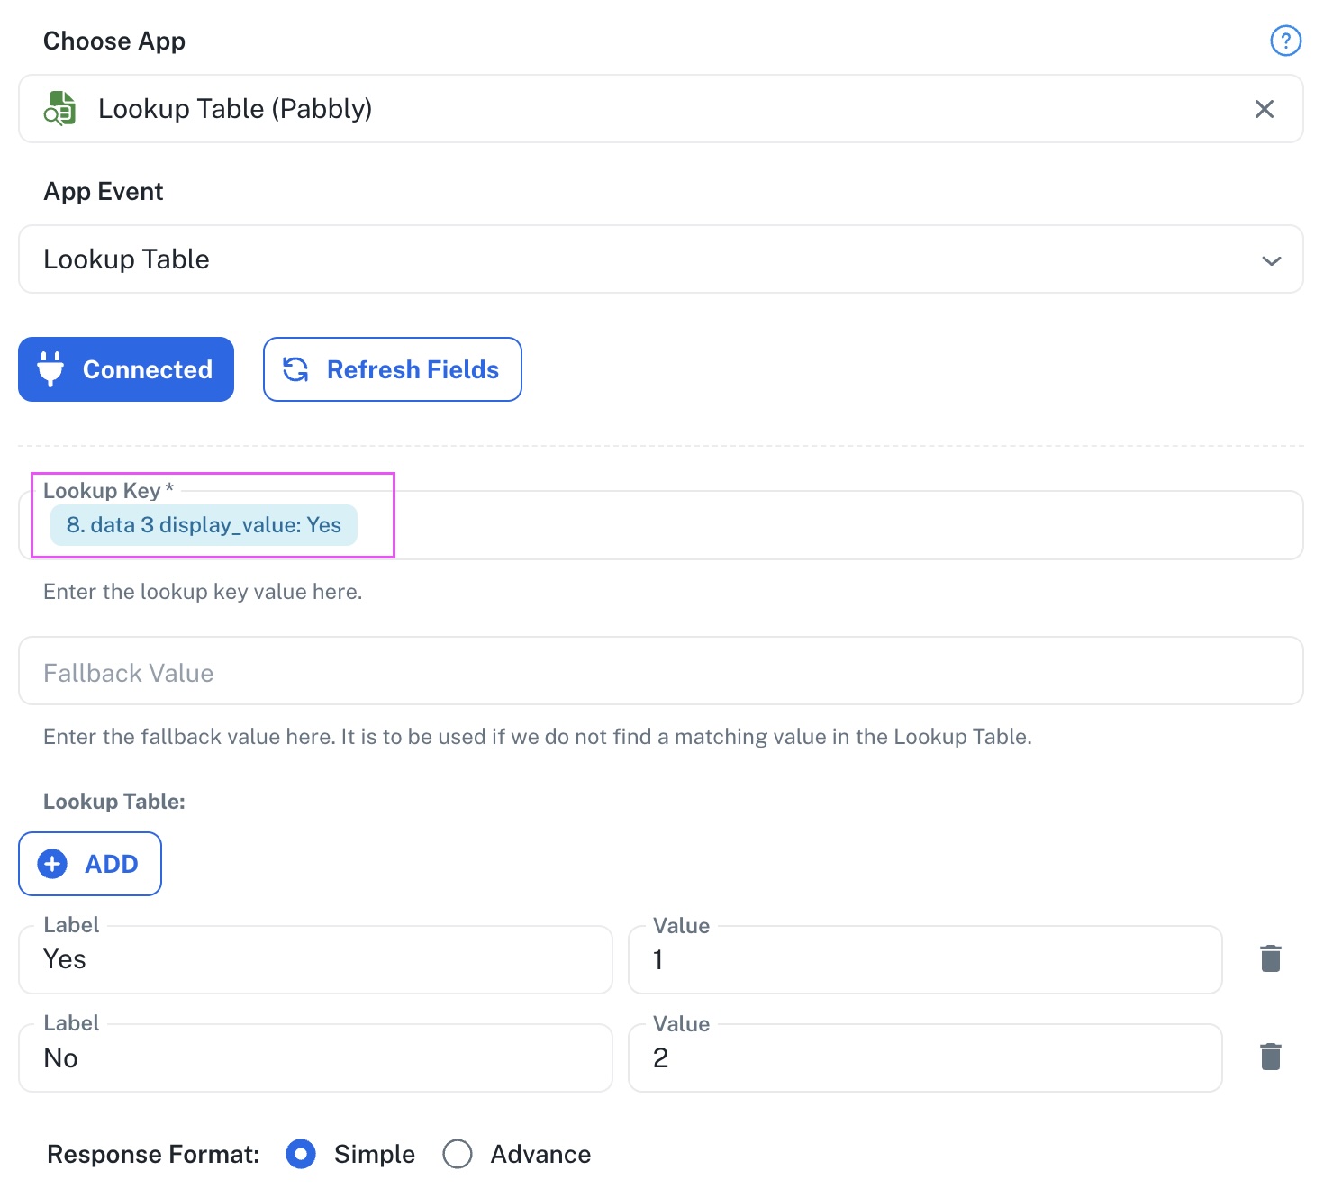Edit the Value field containing 2

pyautogui.click(x=925, y=1058)
